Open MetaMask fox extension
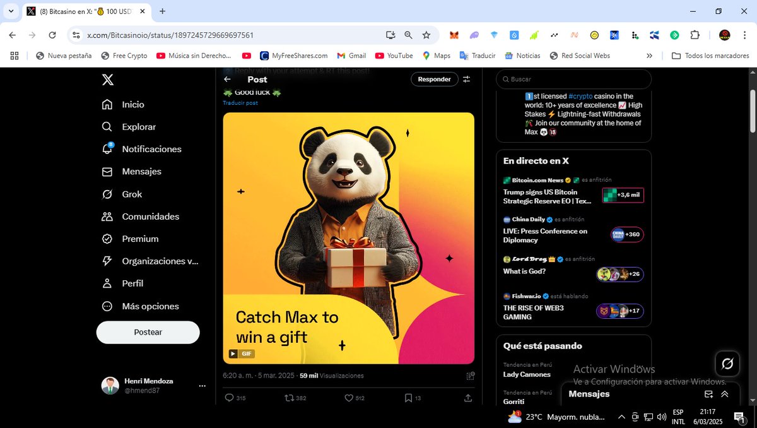The image size is (757, 428). click(x=454, y=35)
